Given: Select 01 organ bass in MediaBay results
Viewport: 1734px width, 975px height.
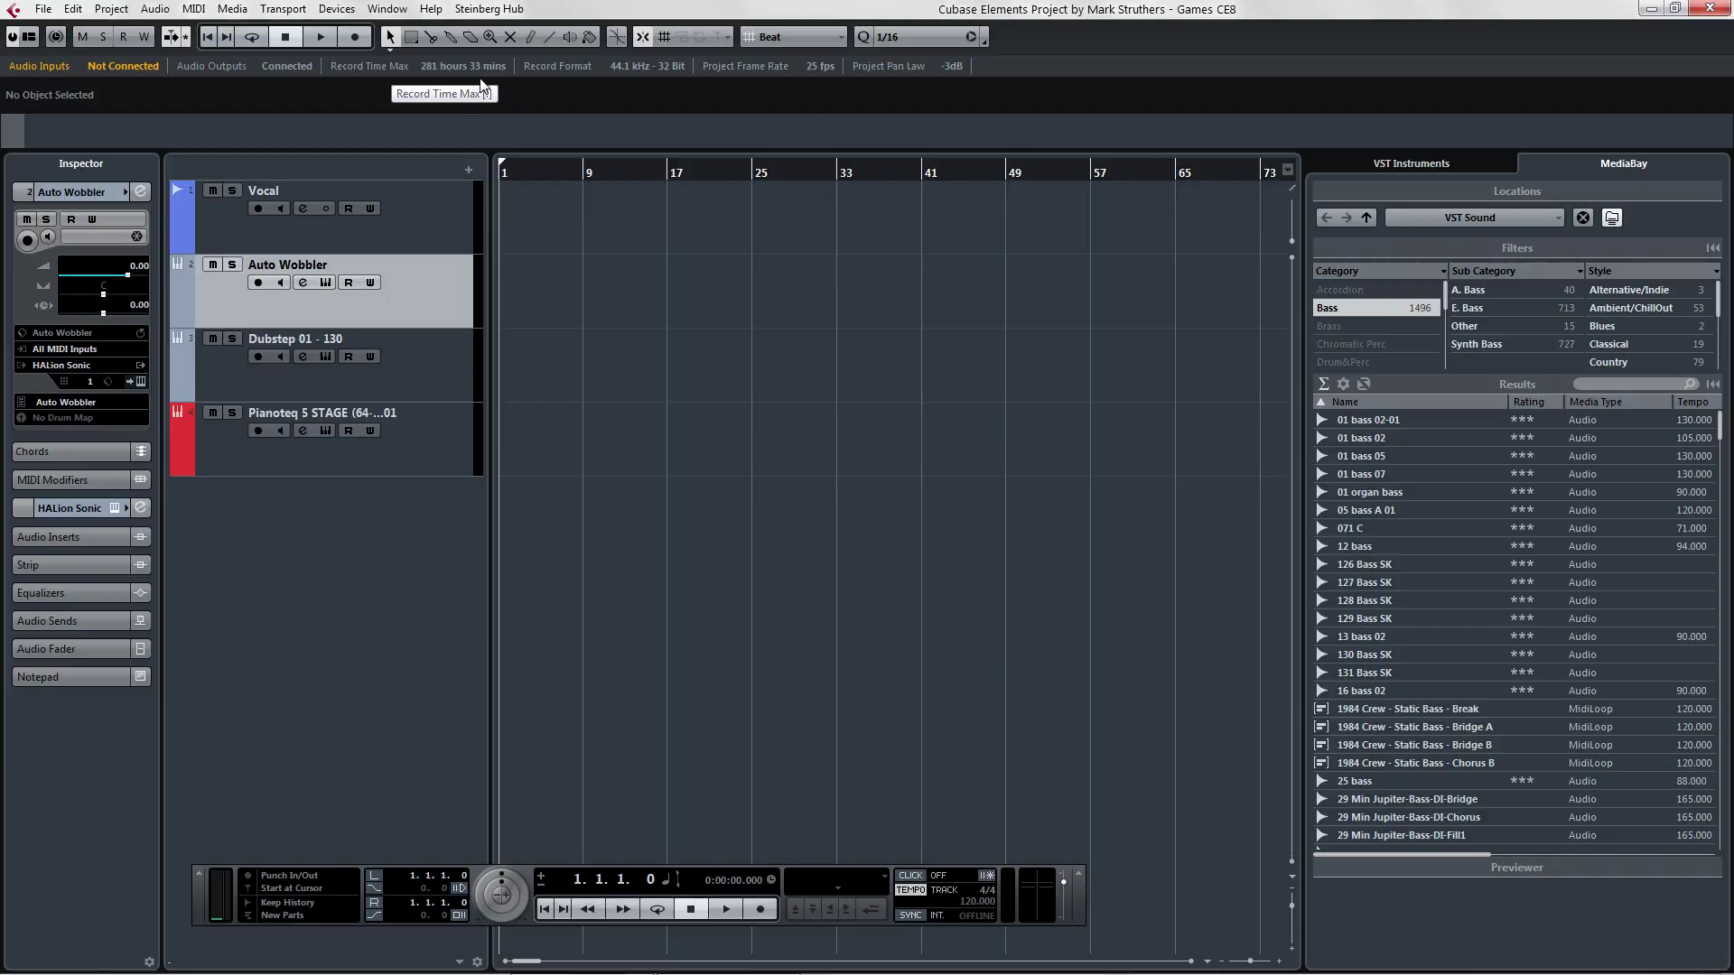Looking at the screenshot, I should coord(1369,491).
